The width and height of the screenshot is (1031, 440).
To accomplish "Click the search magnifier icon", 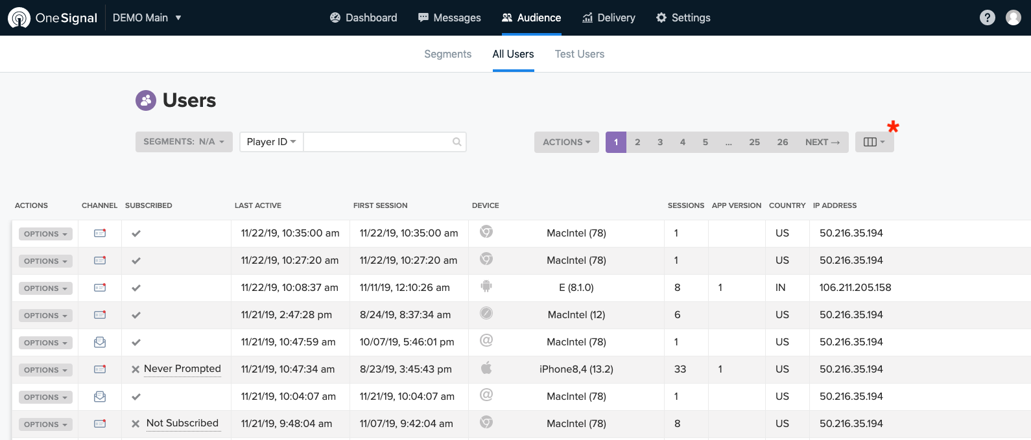I will 456,142.
